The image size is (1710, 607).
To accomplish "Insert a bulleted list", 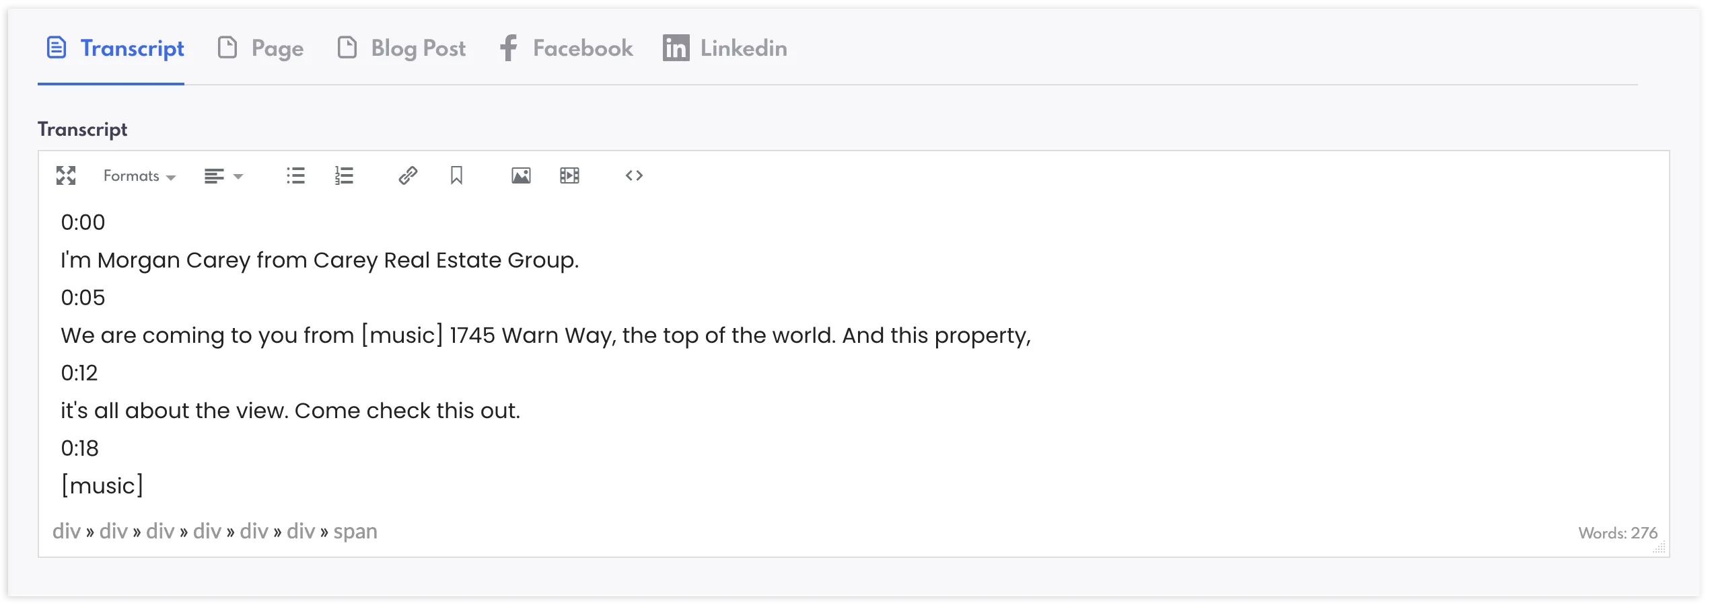I will 295,175.
